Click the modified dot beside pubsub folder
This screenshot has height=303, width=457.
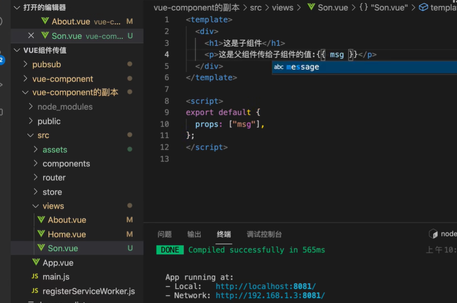pos(130,64)
